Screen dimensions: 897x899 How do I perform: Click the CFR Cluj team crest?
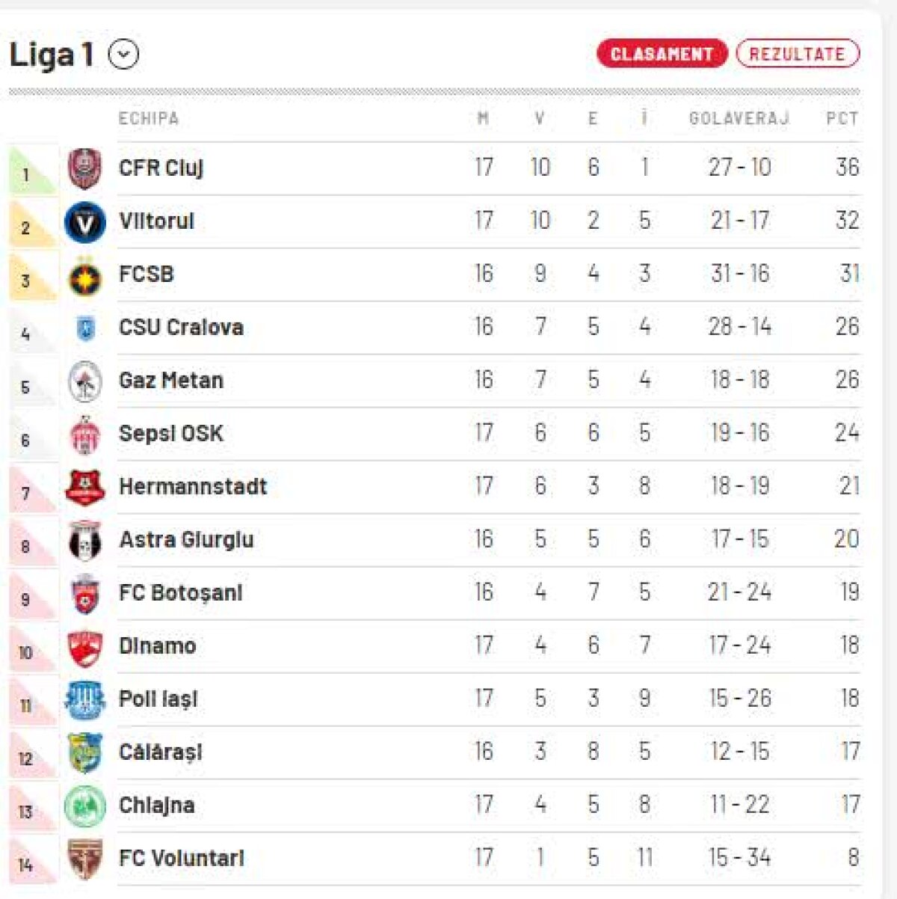(84, 168)
